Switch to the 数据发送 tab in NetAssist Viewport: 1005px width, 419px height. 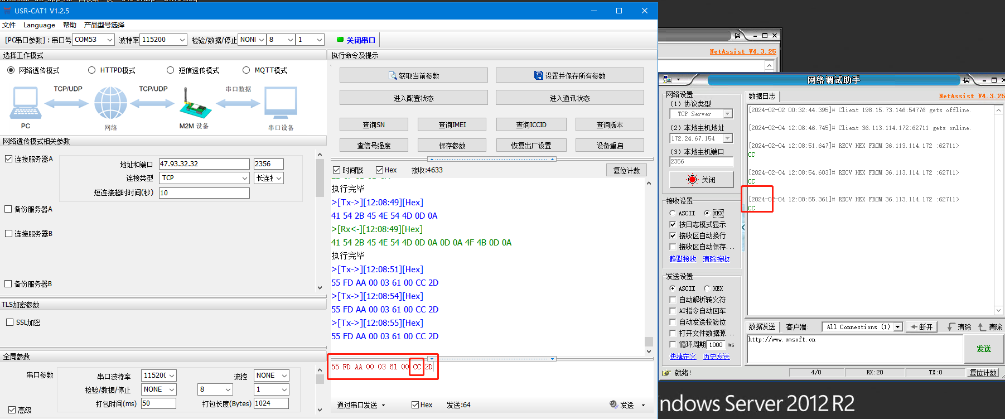point(762,327)
